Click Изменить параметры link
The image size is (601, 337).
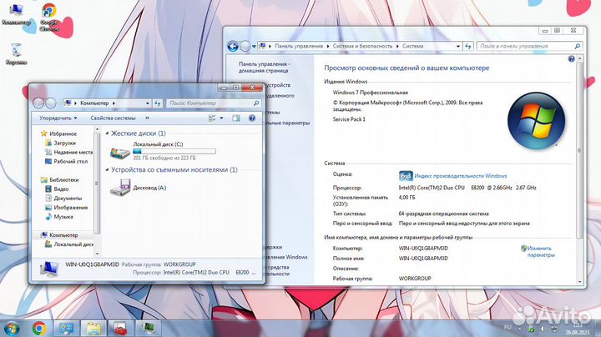[x=540, y=252]
